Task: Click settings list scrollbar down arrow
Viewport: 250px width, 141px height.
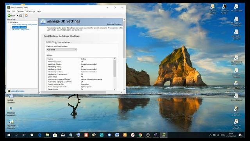Action: pyautogui.click(x=114, y=89)
